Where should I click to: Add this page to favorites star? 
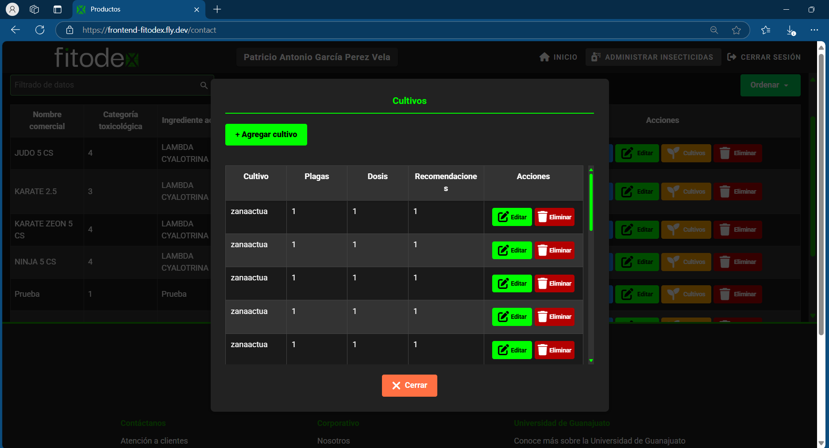click(736, 30)
